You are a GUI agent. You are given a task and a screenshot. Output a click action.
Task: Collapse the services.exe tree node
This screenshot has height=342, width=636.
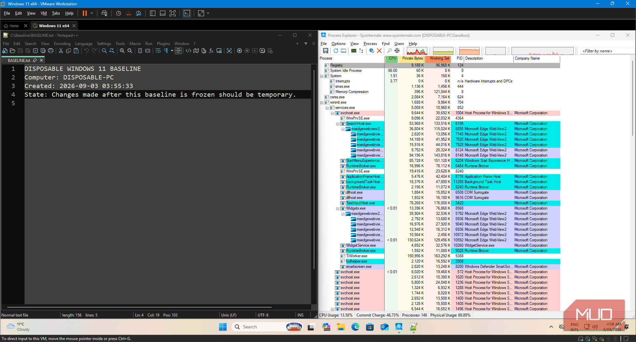[x=327, y=108]
